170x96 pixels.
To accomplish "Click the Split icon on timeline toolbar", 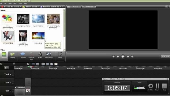I will click(x=47, y=64).
